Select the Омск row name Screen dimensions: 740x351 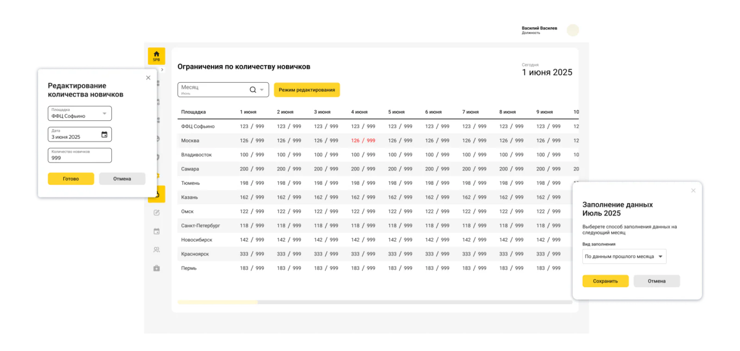click(187, 212)
